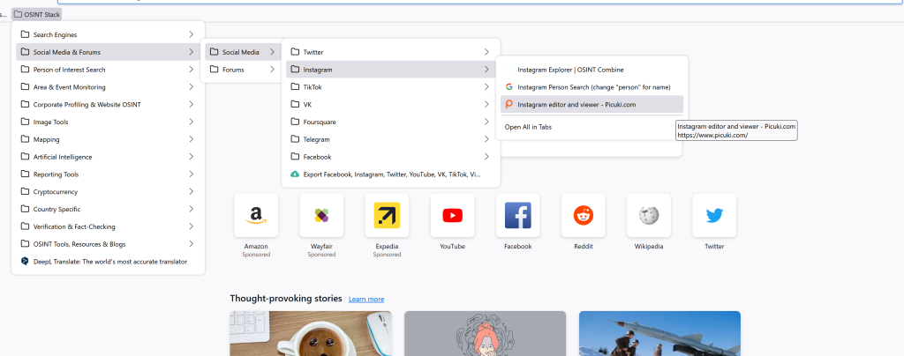904x356 pixels.
Task: Click the folder icon beside Twitter
Action: pos(295,52)
